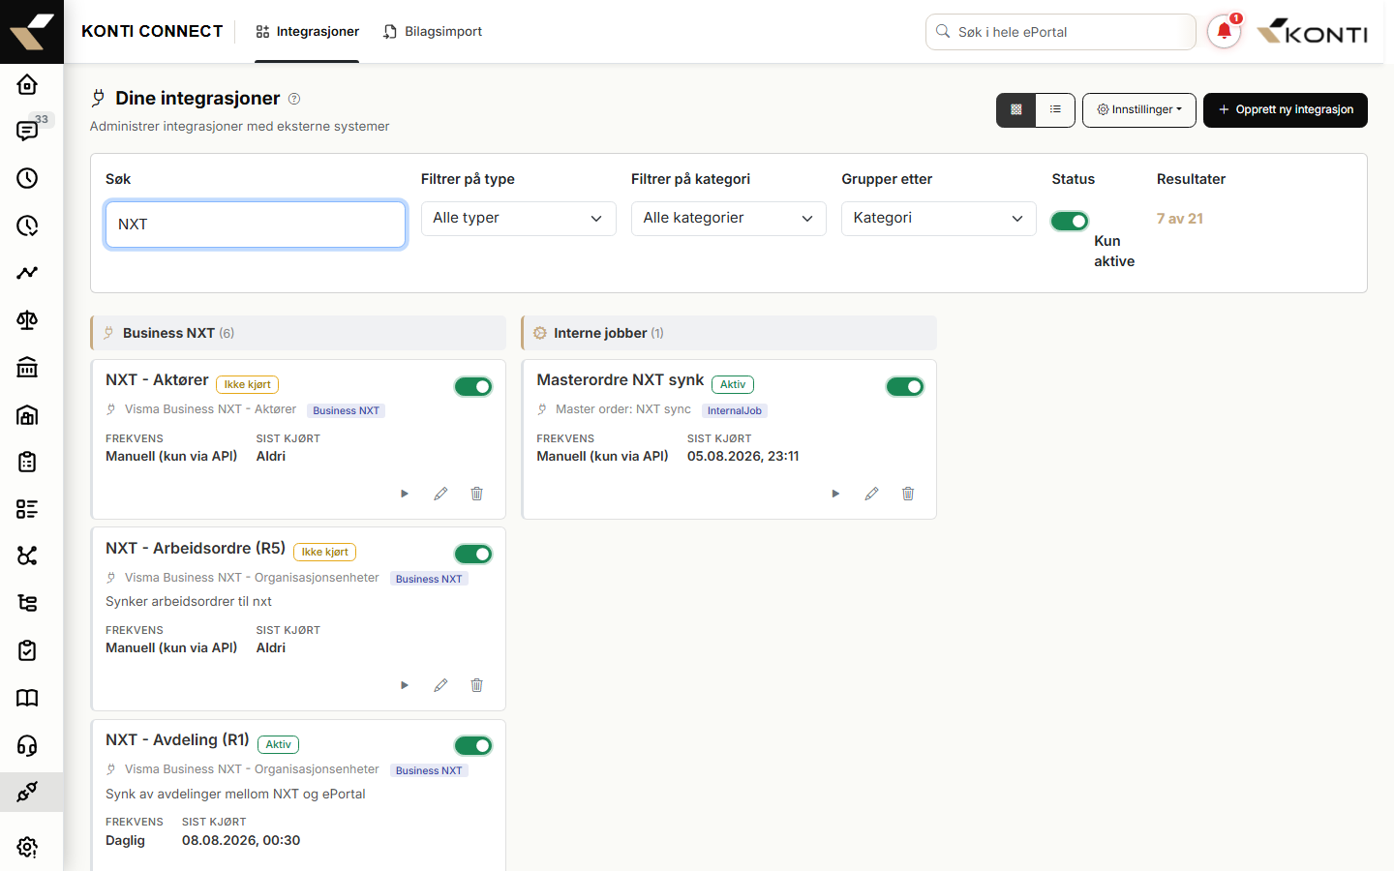Open the balance scale icon in sidebar

(27, 320)
